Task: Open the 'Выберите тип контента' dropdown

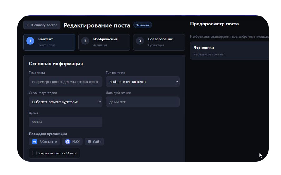Action: pyautogui.click(x=143, y=82)
